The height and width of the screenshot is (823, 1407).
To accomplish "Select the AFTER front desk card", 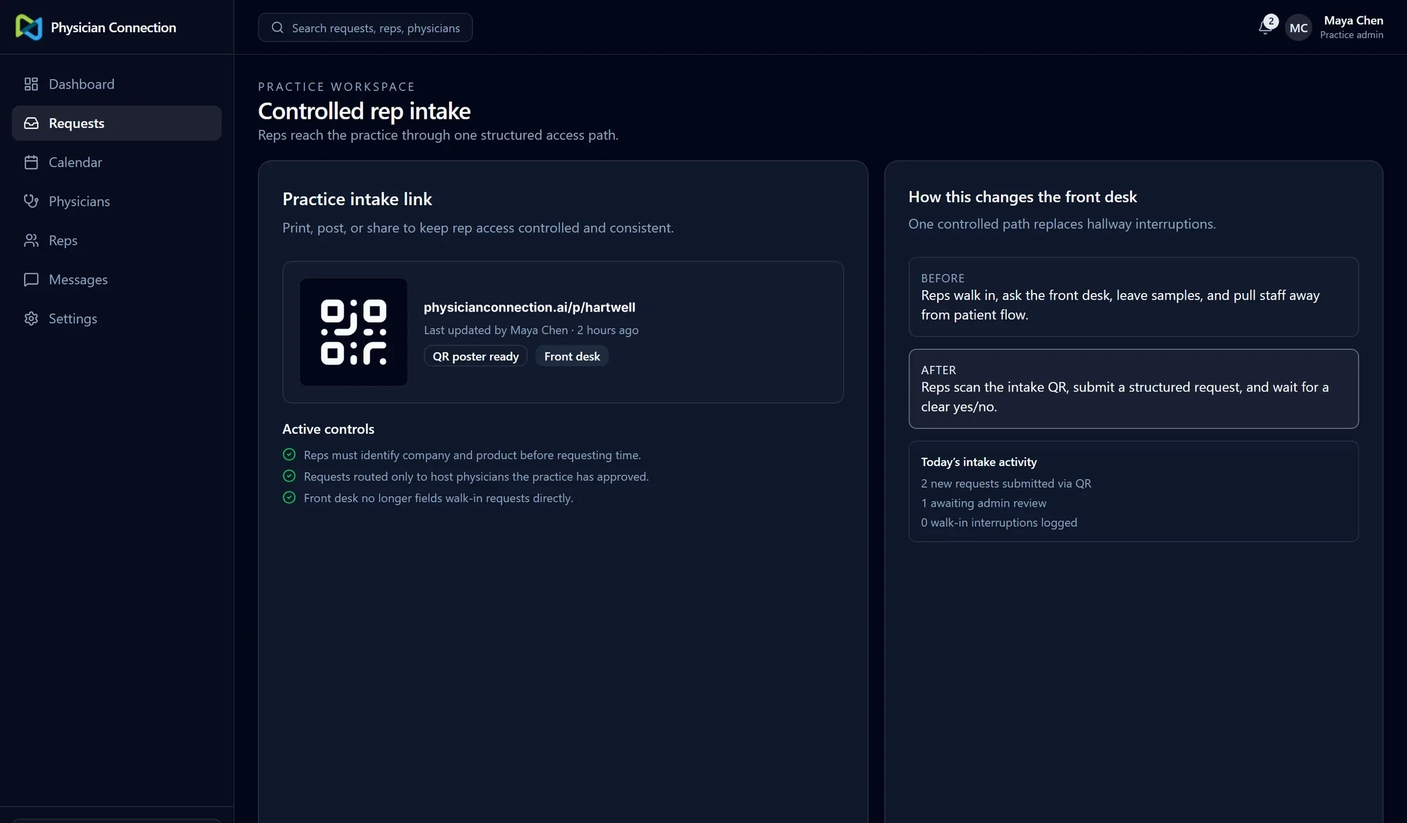I will point(1133,389).
